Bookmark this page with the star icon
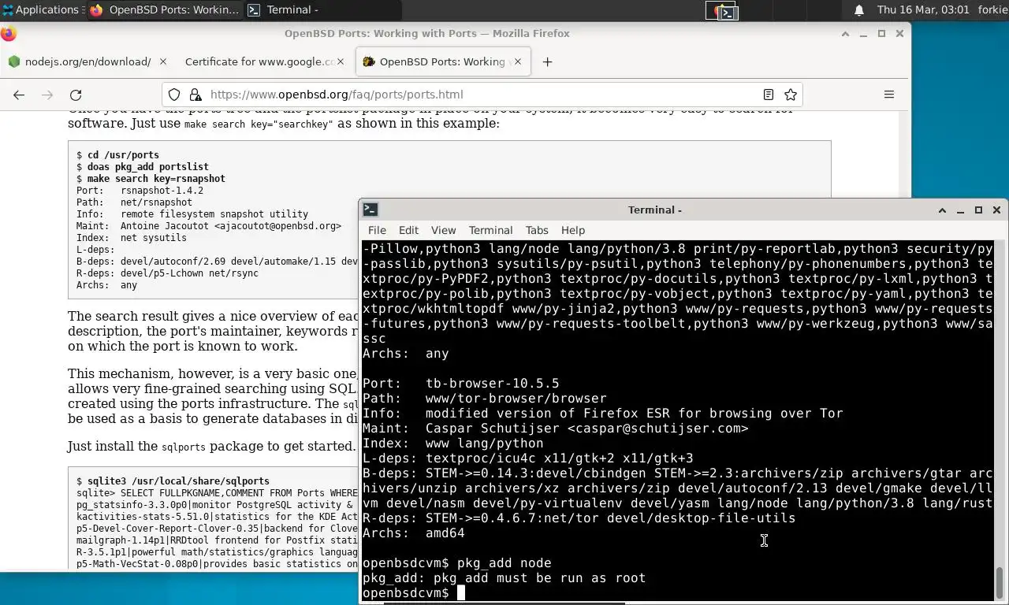 [791, 95]
